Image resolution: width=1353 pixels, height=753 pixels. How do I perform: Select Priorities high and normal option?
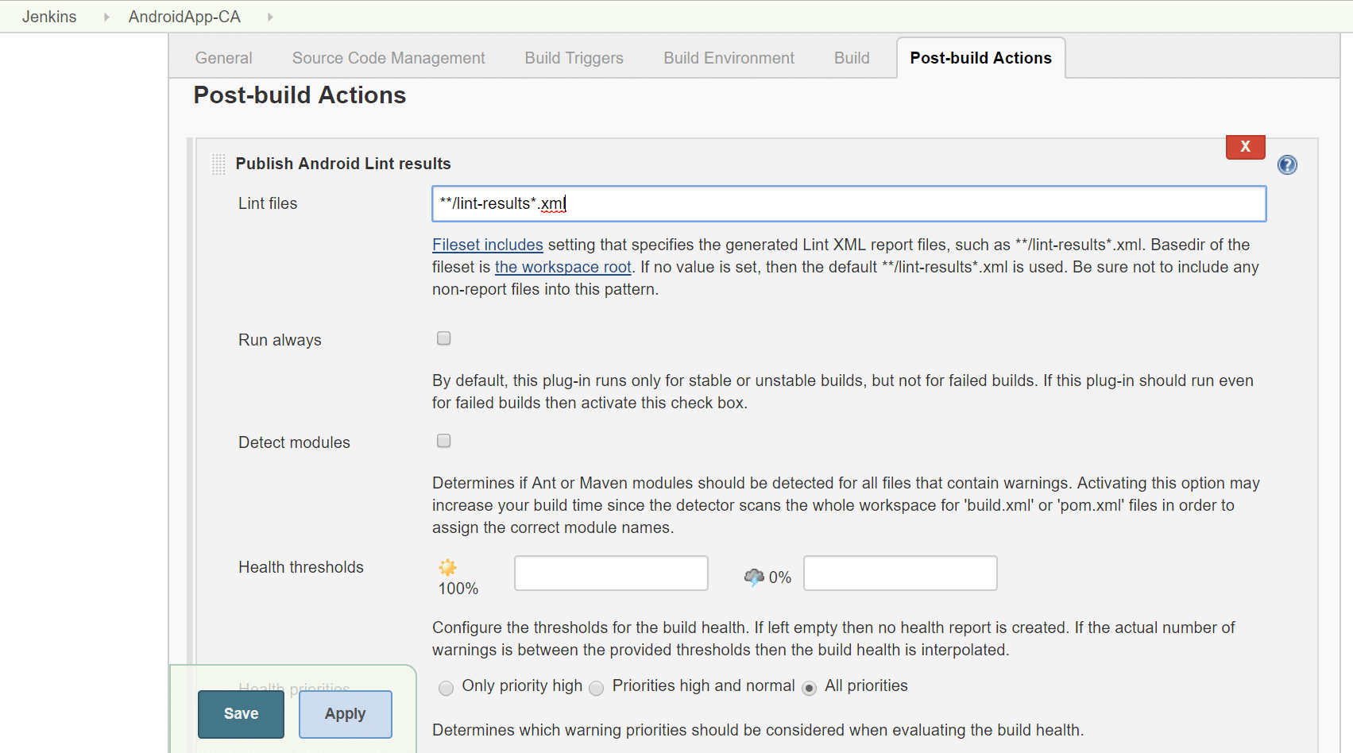pos(597,687)
